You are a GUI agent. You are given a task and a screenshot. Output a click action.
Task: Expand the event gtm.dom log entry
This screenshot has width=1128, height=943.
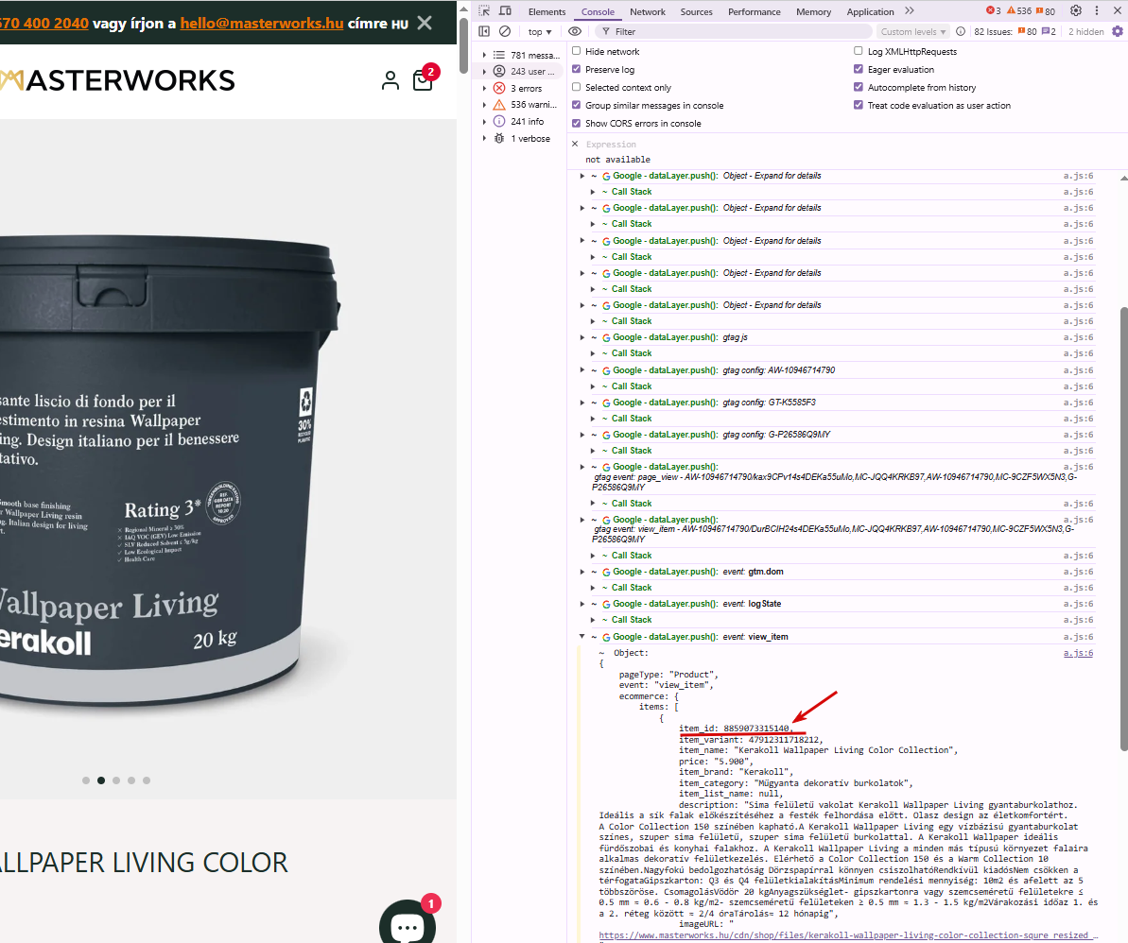[582, 572]
